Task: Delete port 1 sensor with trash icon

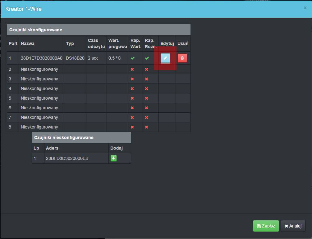Action: 182,58
